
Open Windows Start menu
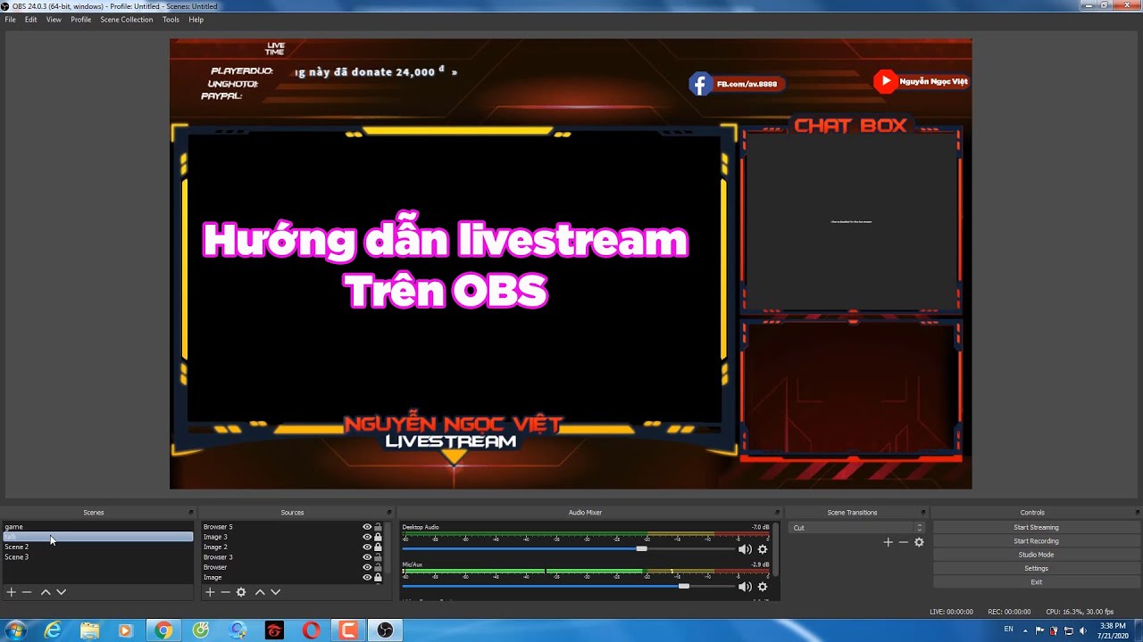[x=15, y=630]
